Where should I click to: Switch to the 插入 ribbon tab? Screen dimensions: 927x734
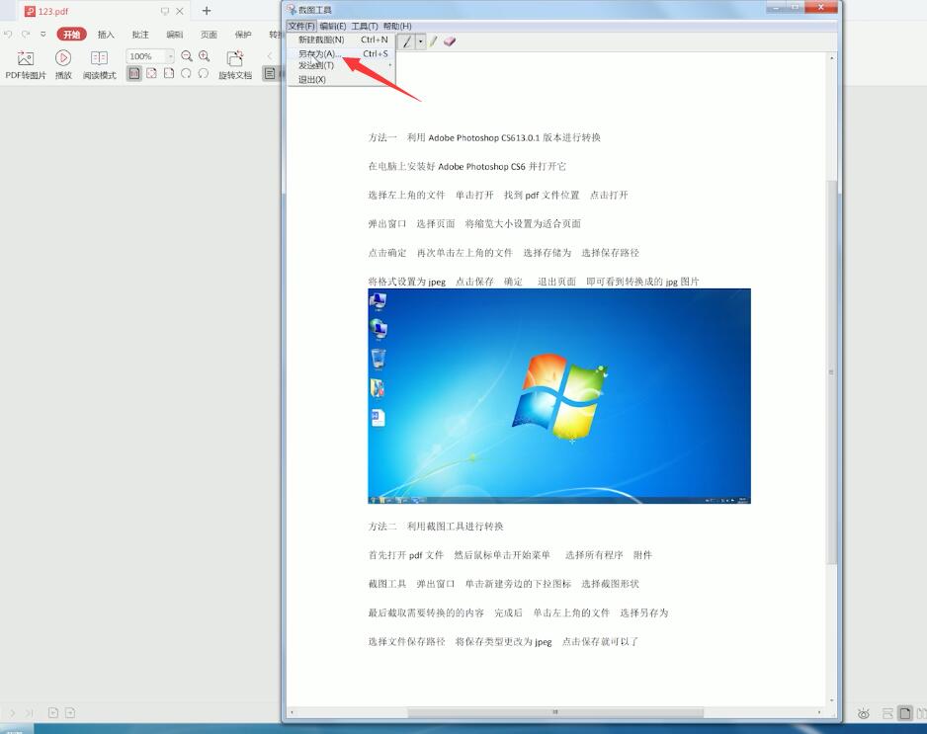tap(106, 35)
